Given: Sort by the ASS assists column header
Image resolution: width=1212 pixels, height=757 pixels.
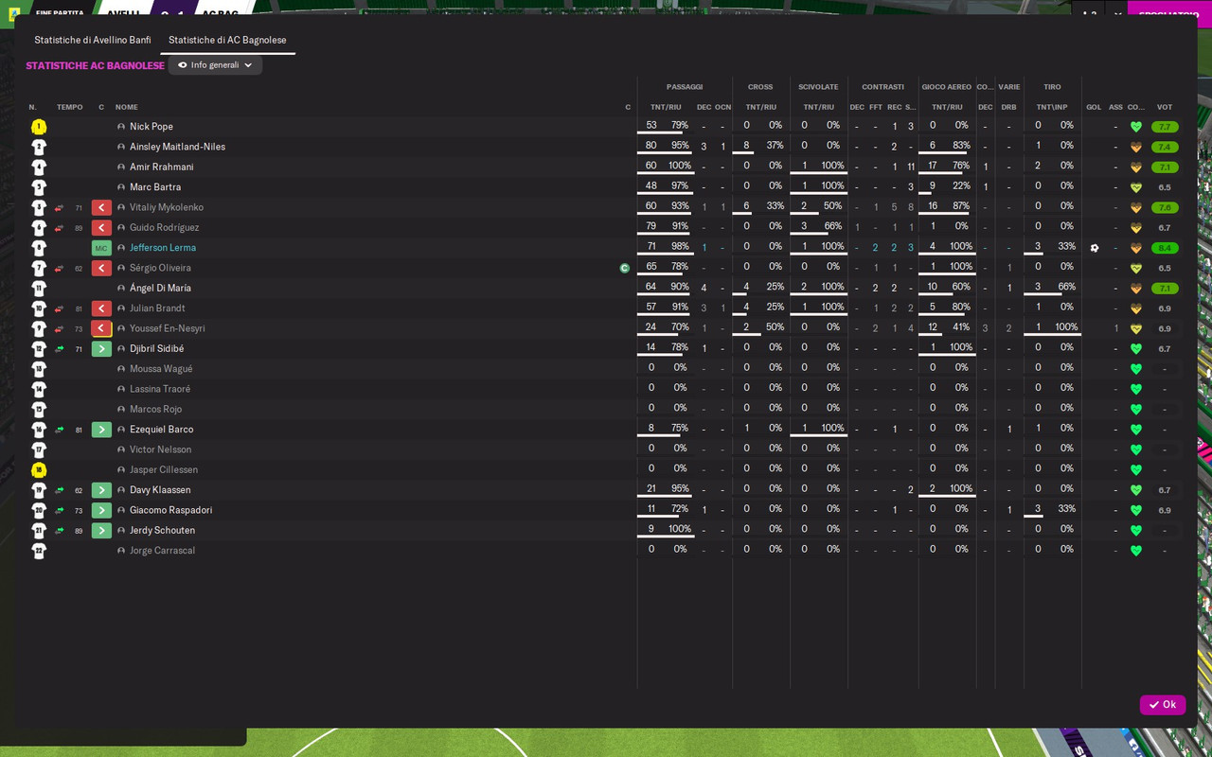Looking at the screenshot, I should click(1115, 107).
